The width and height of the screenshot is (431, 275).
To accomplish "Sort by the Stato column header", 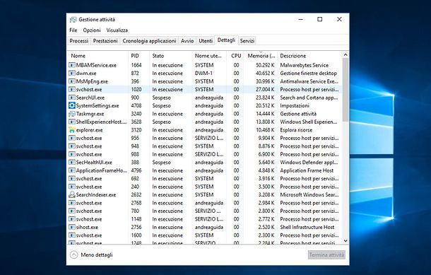I will point(171,56).
